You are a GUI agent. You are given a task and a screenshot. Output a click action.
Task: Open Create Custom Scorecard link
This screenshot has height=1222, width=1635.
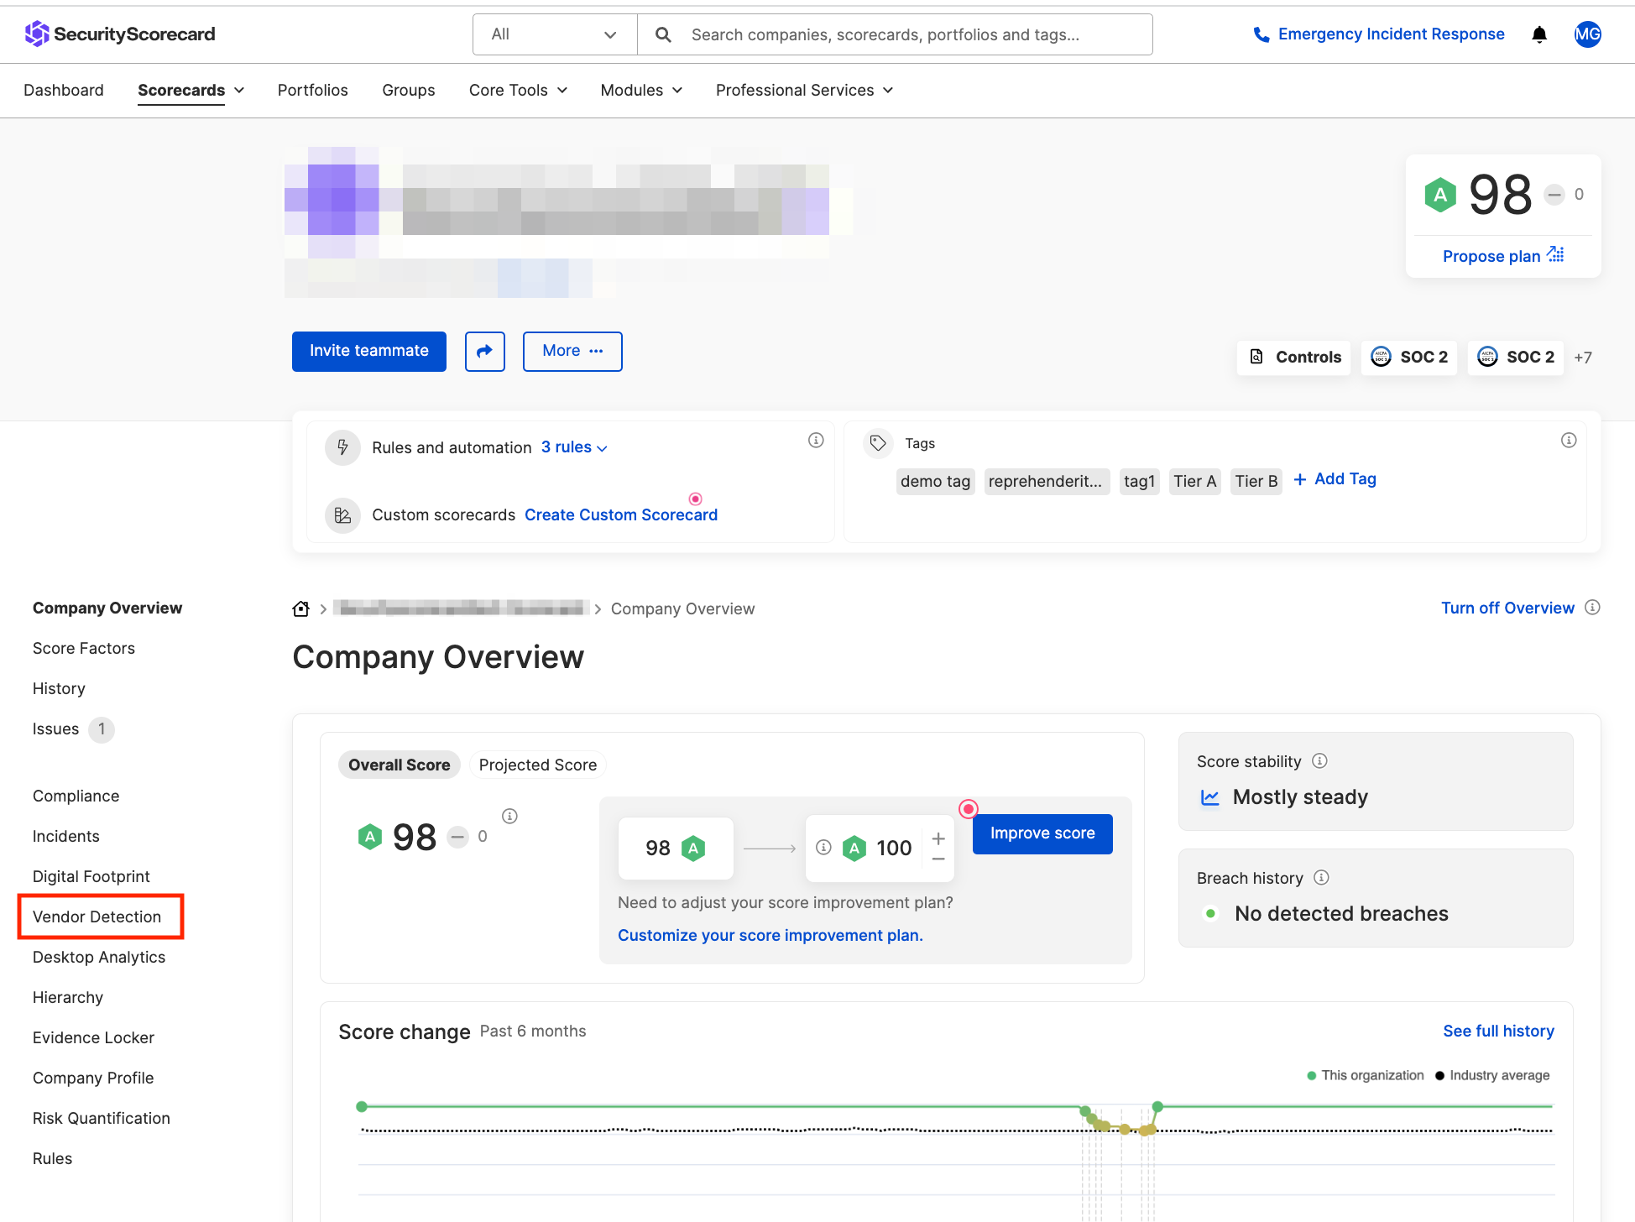pos(621,514)
